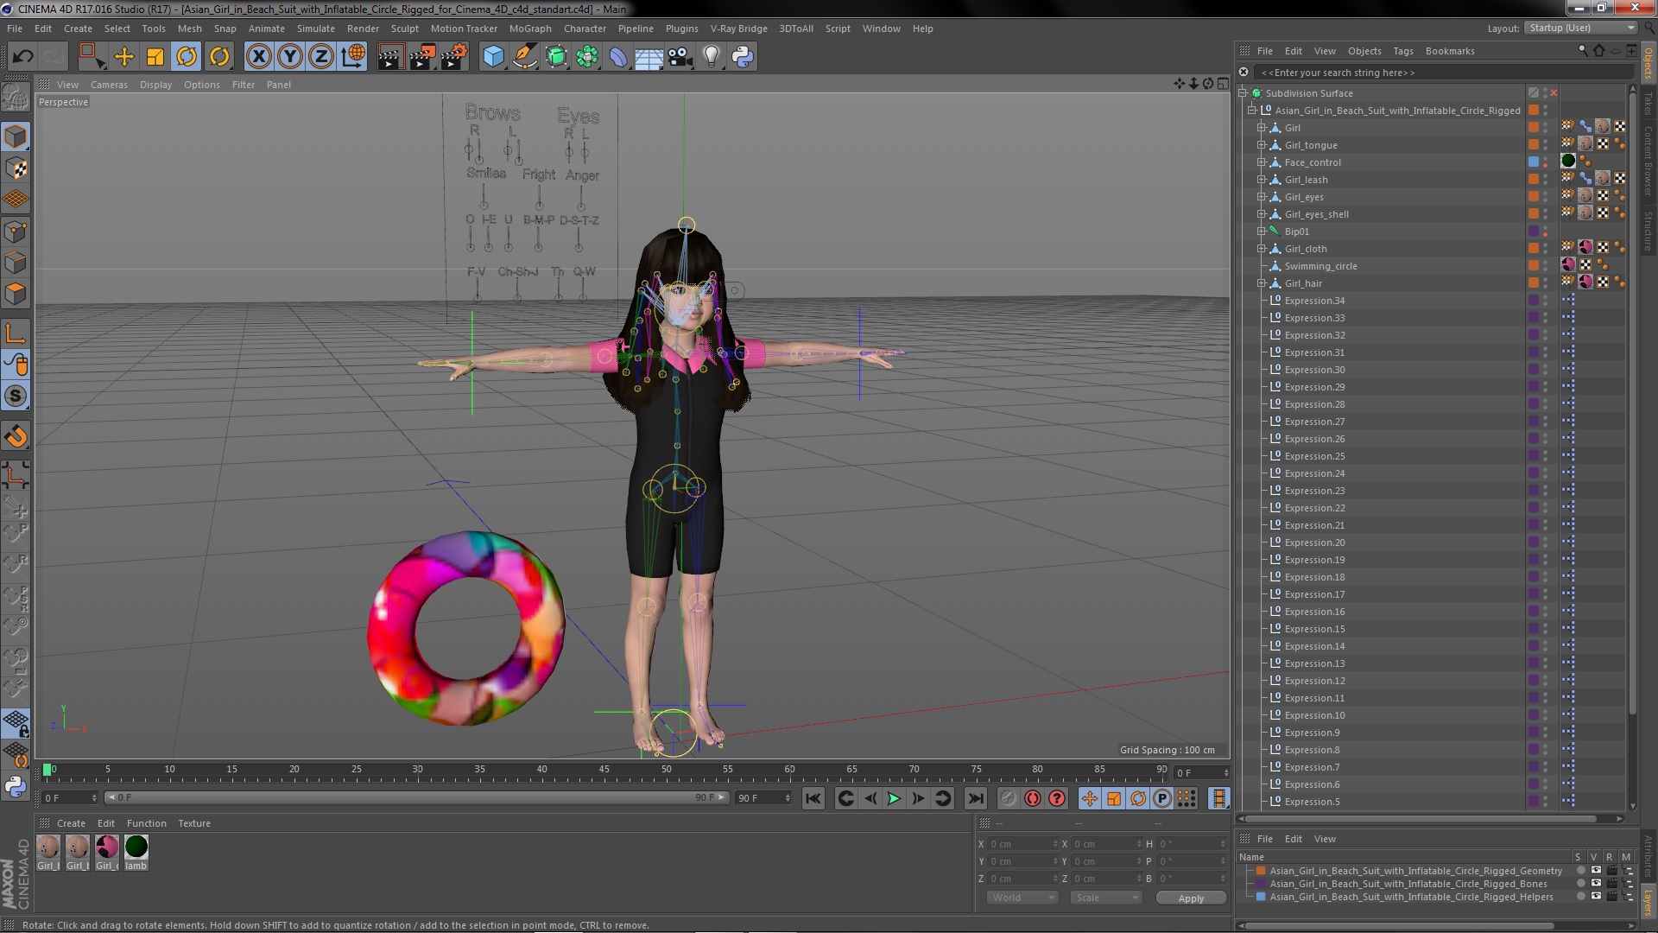Enable Polygons mode in left palette

(16, 295)
